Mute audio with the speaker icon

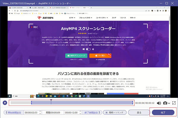tap(159, 103)
